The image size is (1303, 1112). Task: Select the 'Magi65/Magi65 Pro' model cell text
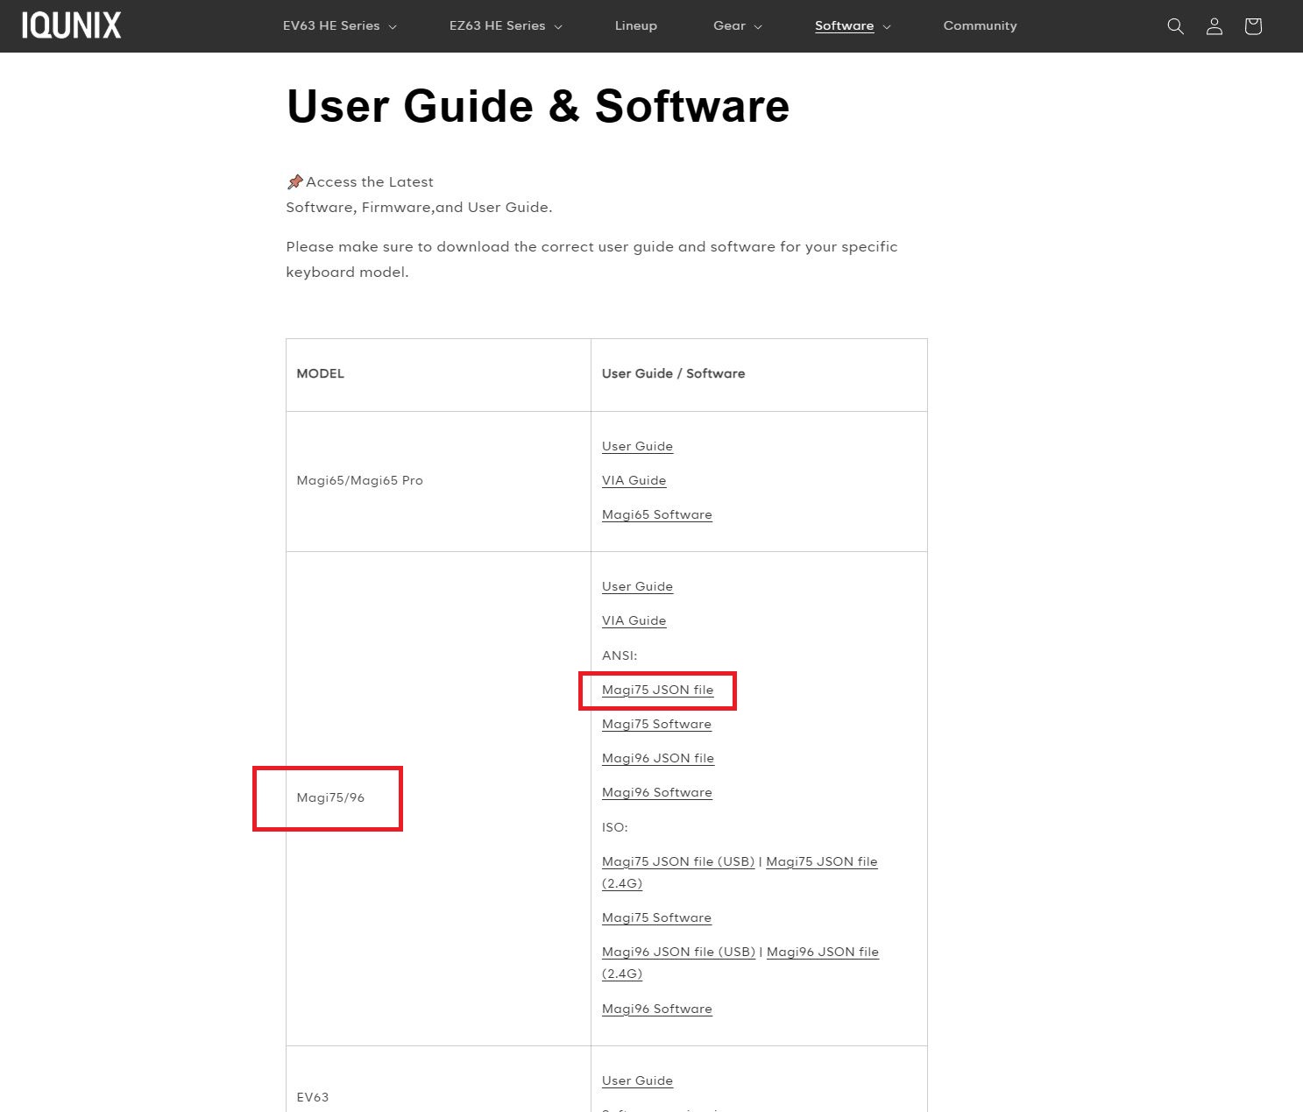[x=359, y=480]
